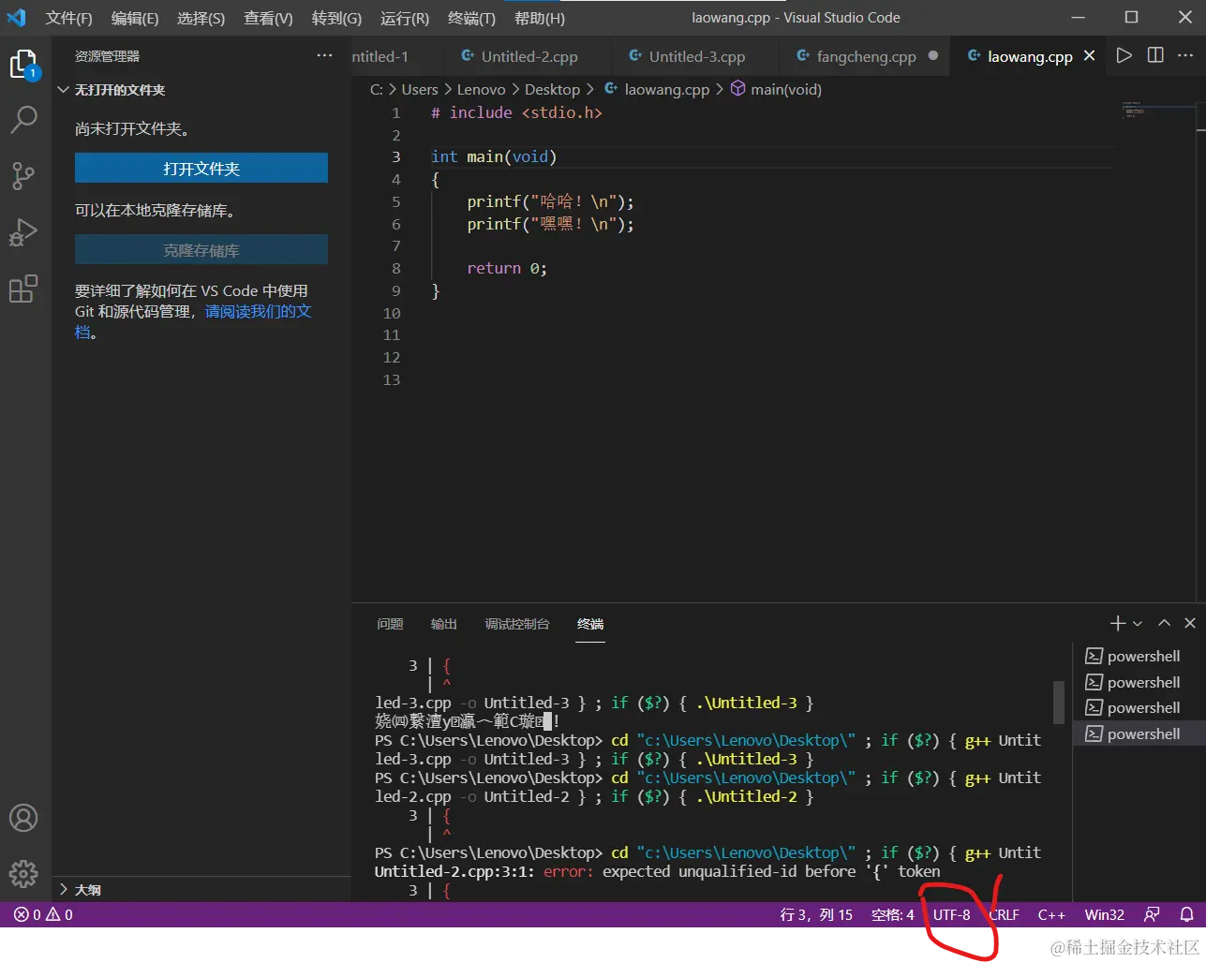Open the Extensions view icon
Screen dimensions: 1206x963
pyautogui.click(x=23, y=289)
